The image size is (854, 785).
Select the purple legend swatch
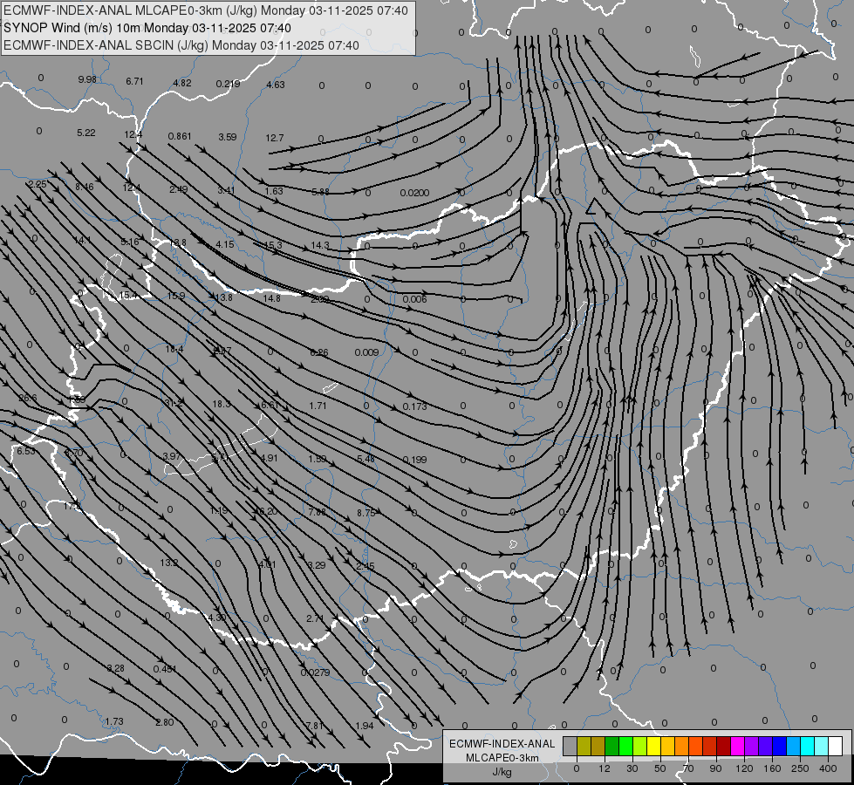click(752, 747)
